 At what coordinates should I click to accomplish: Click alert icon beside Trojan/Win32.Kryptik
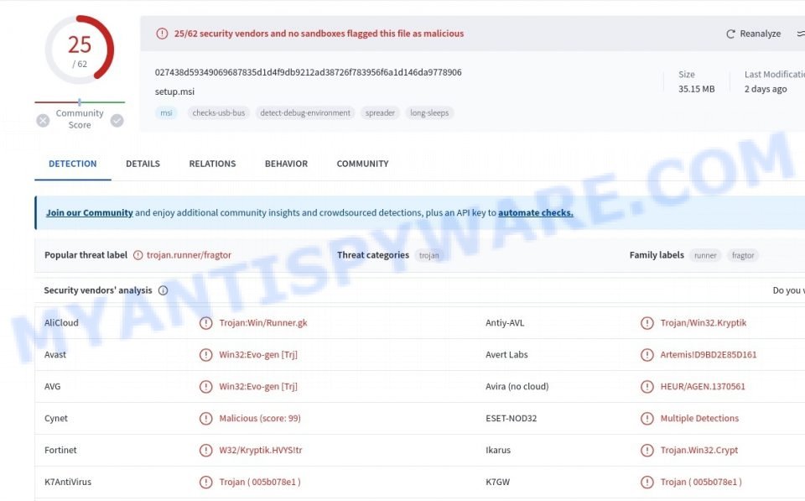(x=647, y=323)
